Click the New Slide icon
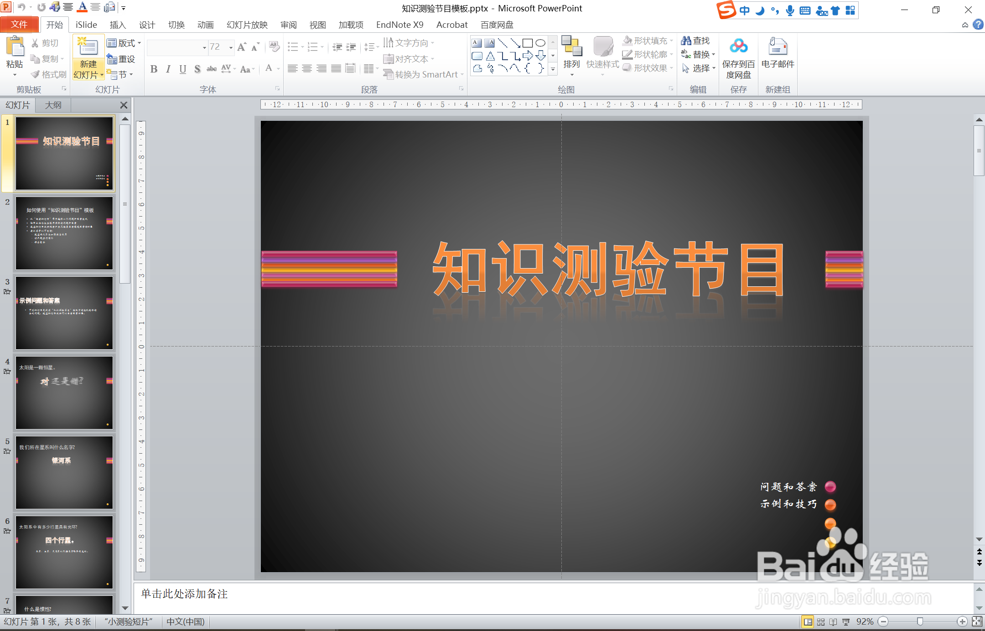 (88, 47)
